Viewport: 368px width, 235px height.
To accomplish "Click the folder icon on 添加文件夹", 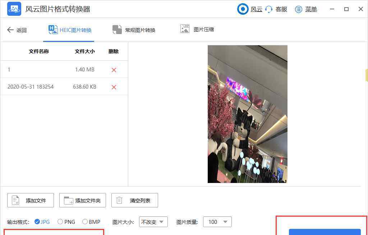I will (69, 200).
